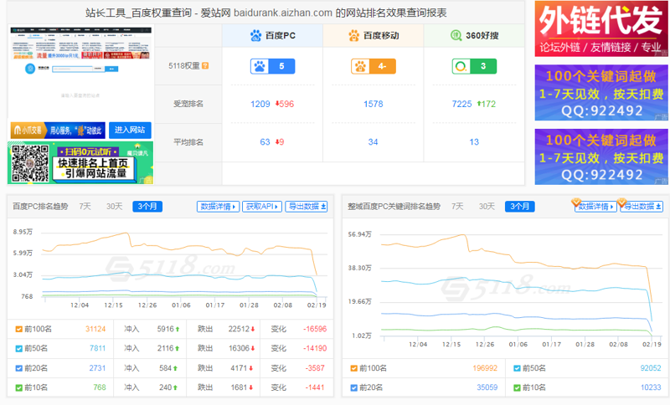The height and width of the screenshot is (405, 670).
Task: Click the Baidu mobile orange paw icon
Action: click(x=353, y=35)
